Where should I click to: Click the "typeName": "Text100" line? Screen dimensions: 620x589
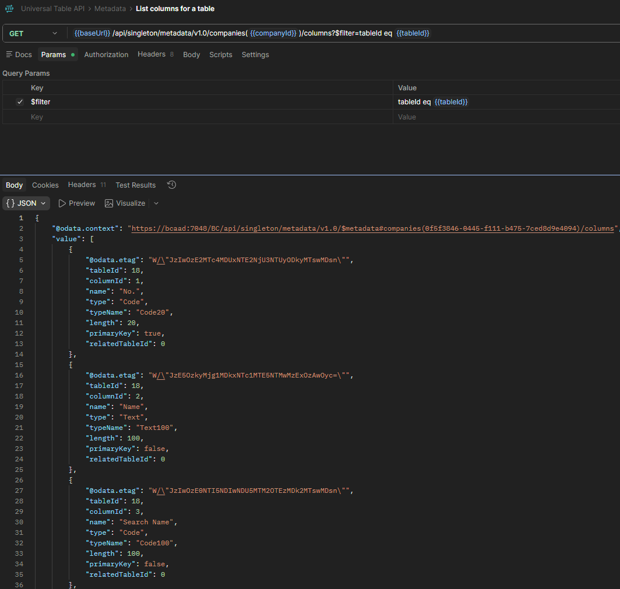point(131,428)
